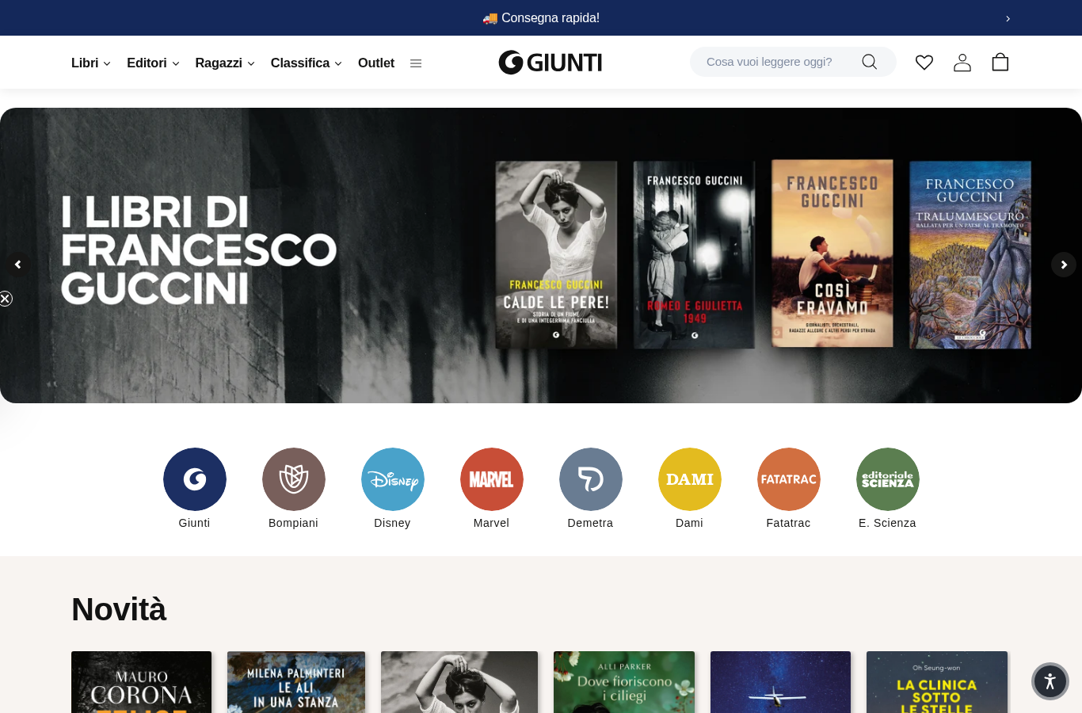Click the Bompiani text label
Image resolution: width=1082 pixels, height=713 pixels.
coord(294,523)
